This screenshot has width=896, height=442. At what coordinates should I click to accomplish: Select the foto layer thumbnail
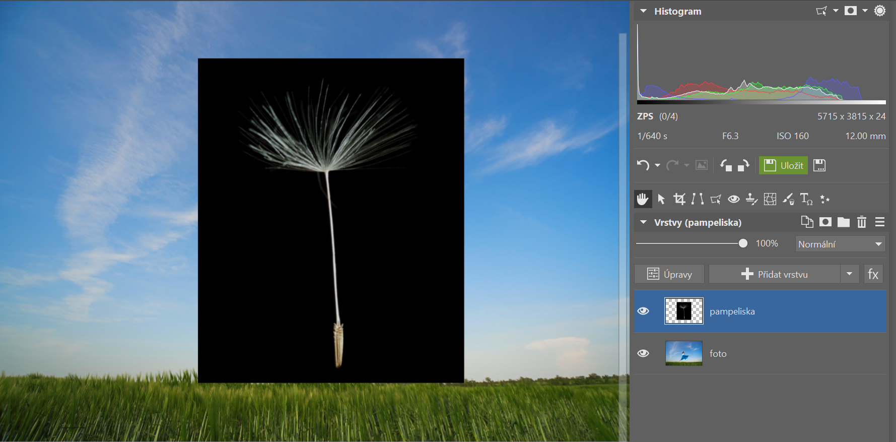(683, 353)
